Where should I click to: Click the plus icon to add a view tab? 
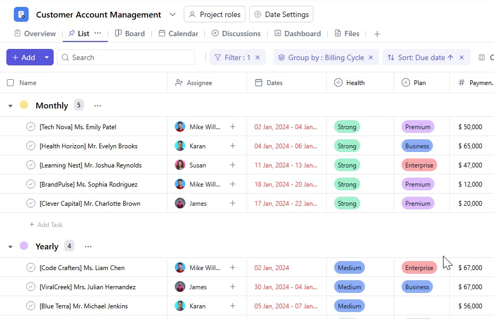pos(377,34)
